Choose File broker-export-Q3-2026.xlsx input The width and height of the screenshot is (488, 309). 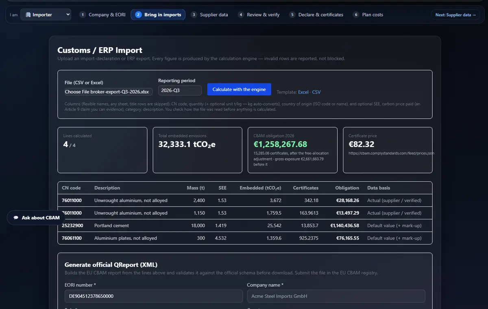[109, 92]
